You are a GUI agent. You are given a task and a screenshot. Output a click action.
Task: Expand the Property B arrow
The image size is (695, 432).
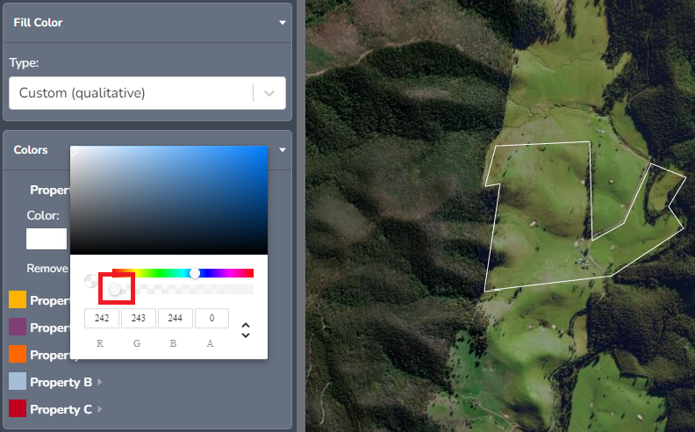[x=99, y=383]
